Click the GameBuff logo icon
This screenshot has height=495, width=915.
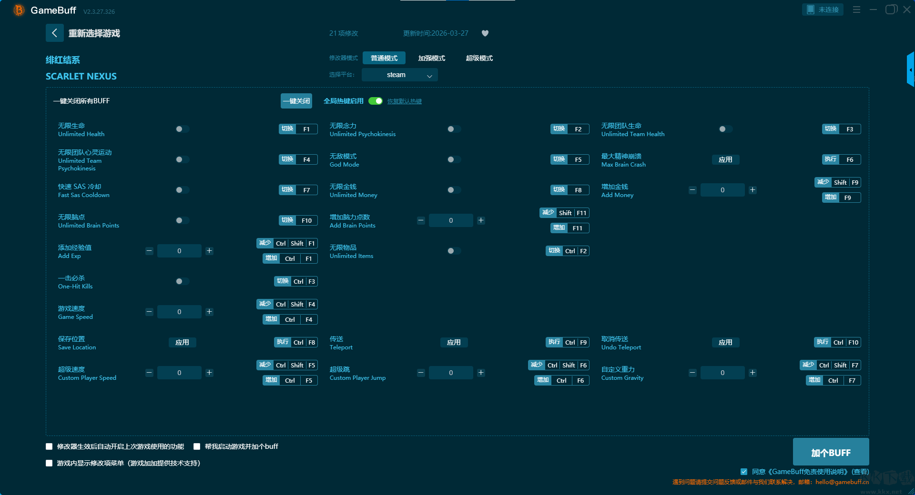coord(19,10)
